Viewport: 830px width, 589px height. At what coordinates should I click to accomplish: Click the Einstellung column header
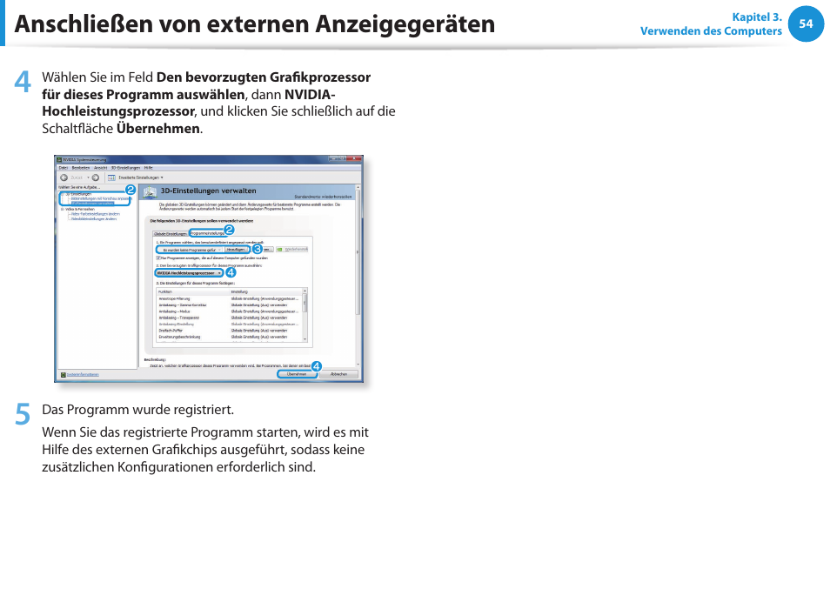[x=265, y=292]
